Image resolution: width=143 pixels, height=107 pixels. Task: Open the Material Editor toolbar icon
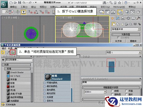(x=120, y=12)
